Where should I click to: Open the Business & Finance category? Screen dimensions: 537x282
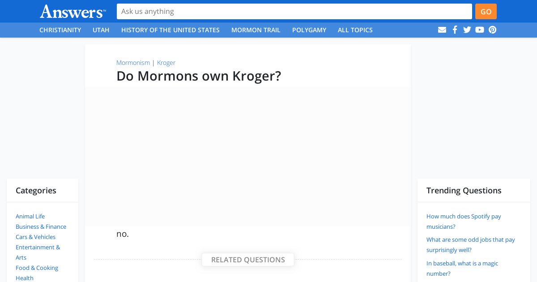pos(41,226)
